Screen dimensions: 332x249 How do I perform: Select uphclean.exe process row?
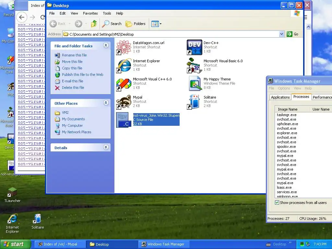pos(287,124)
